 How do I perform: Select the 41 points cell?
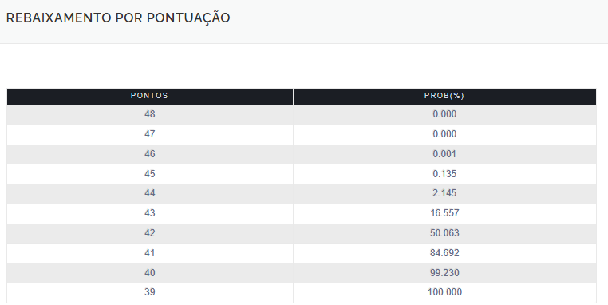[150, 253]
